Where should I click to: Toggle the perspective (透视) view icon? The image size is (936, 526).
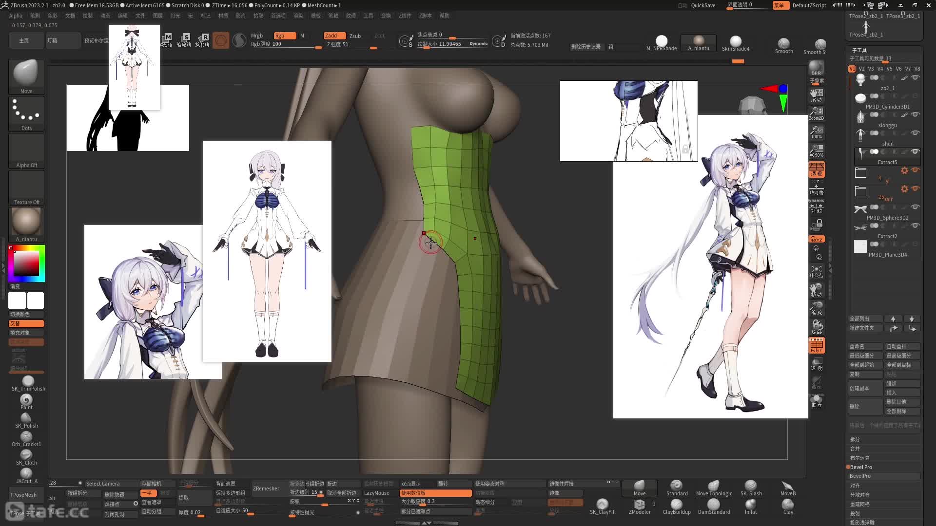coord(817,169)
